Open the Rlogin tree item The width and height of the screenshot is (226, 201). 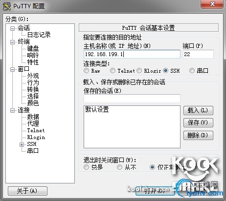[x=36, y=137]
